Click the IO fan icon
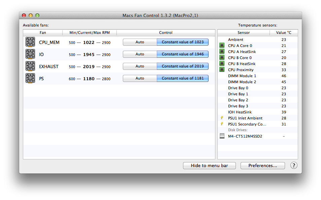Image resolution: width=321 pixels, height=200 pixels. [30, 54]
